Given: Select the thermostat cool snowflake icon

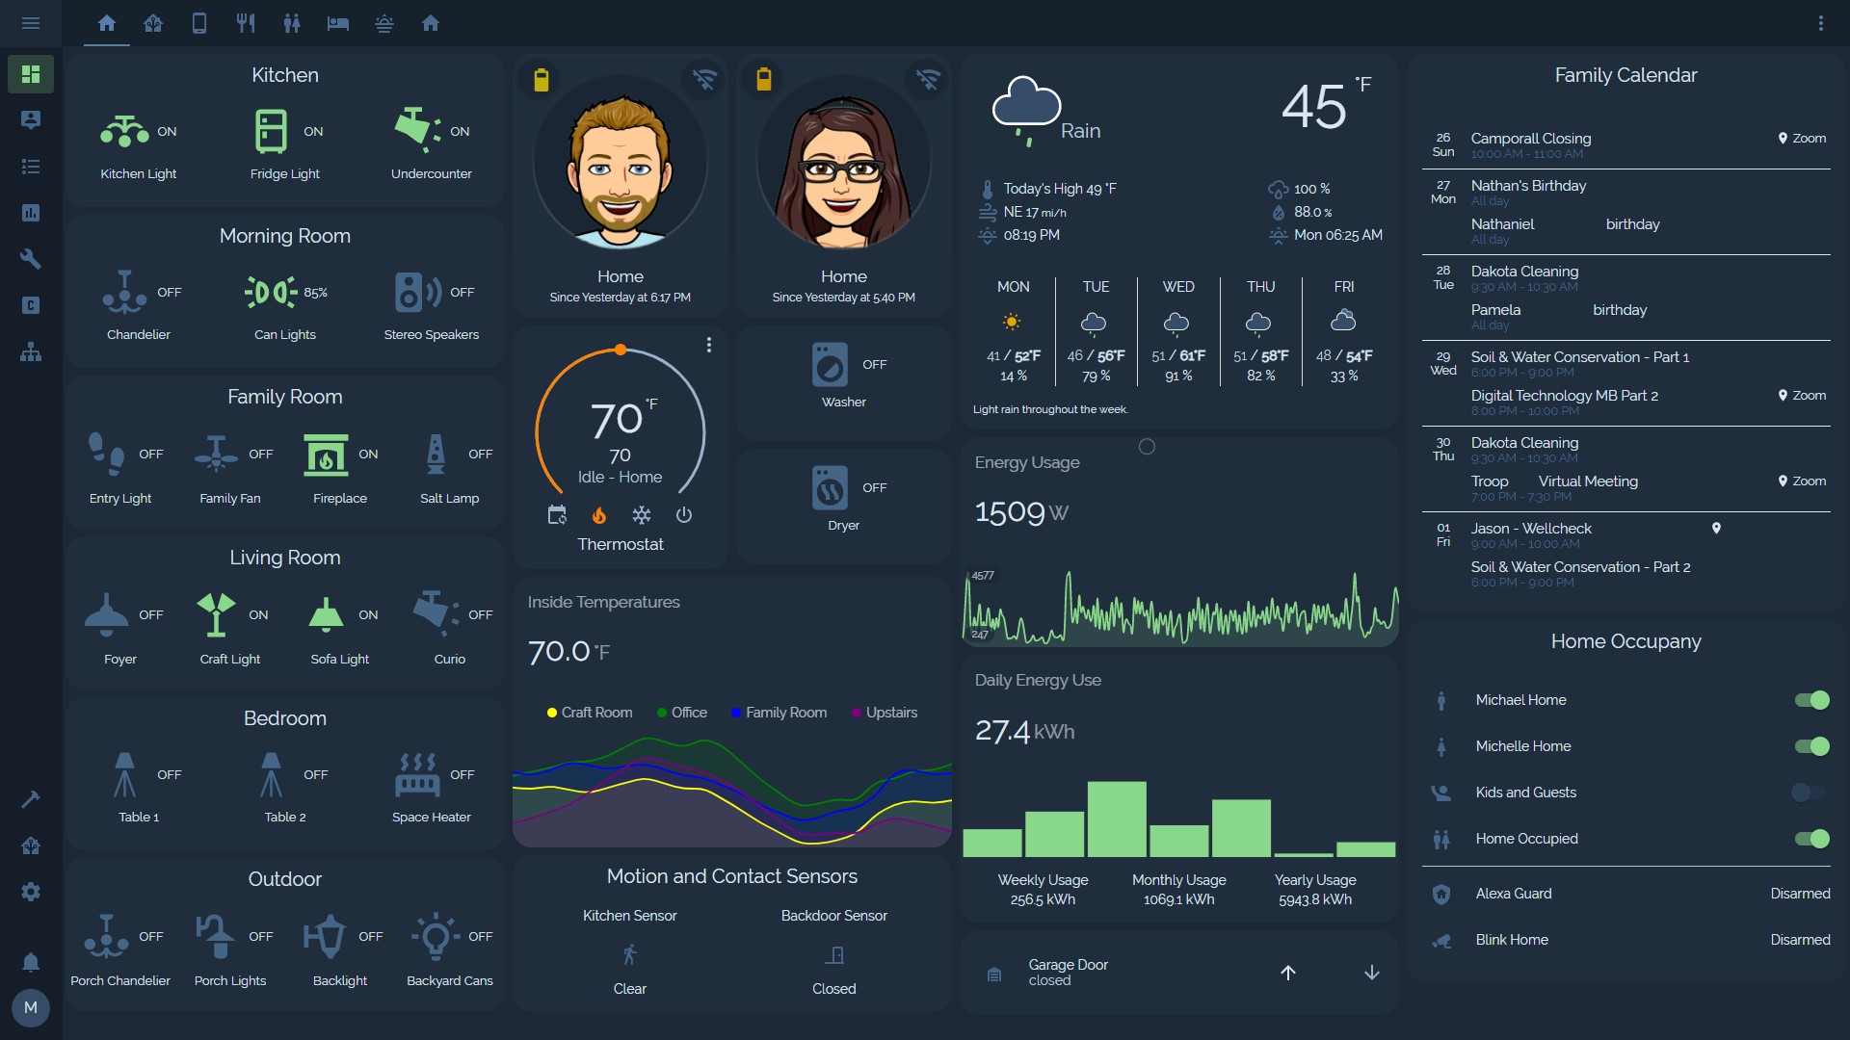Looking at the screenshot, I should (642, 515).
